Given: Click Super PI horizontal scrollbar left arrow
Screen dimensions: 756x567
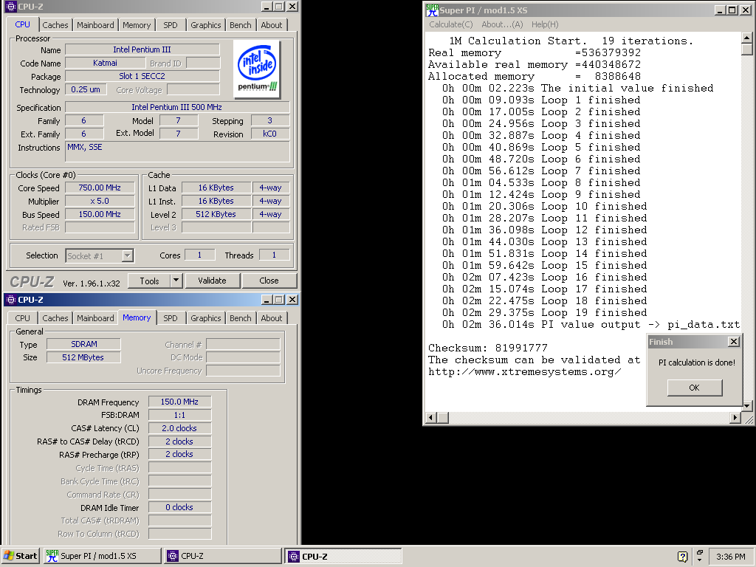Looking at the screenshot, I should pyautogui.click(x=431, y=418).
